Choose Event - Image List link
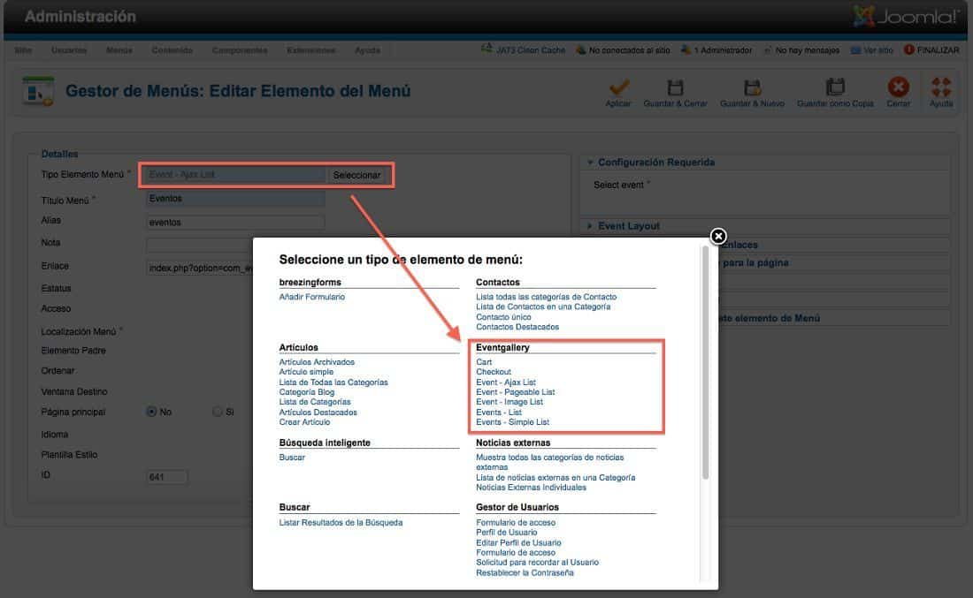 509,402
